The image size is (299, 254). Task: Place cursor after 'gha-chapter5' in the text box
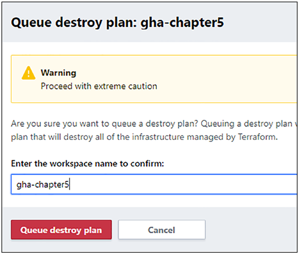[x=70, y=184]
